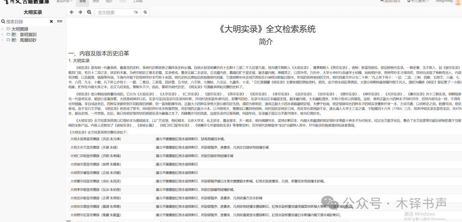462x222 pixels.
Task: Click description cell in 大明英宗睿皇帝實錄 row
Action: click(308, 172)
